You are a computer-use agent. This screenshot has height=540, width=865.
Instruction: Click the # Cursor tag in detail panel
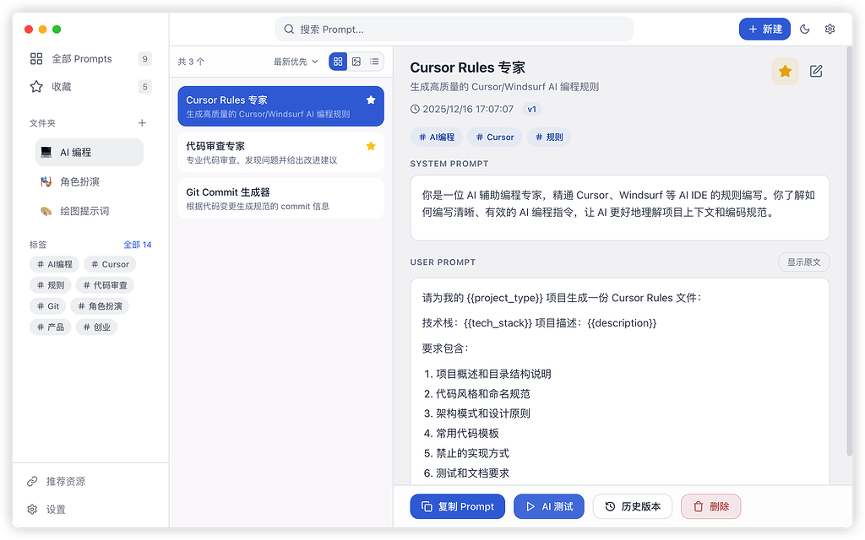(x=495, y=138)
